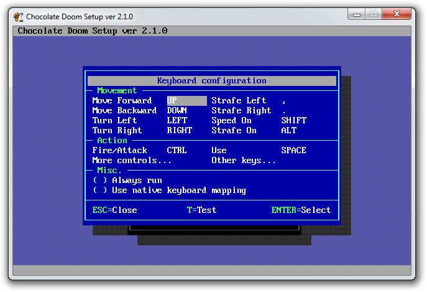Maximize the Chocolate Doom Setup window

click(375, 14)
